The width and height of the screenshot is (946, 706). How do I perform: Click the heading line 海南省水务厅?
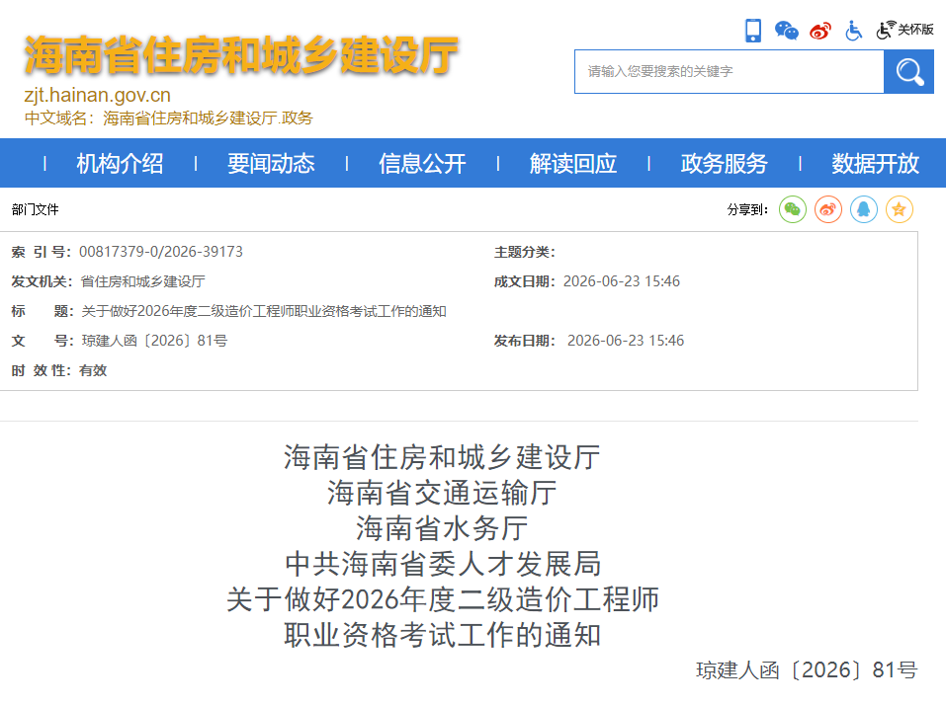[x=442, y=528]
